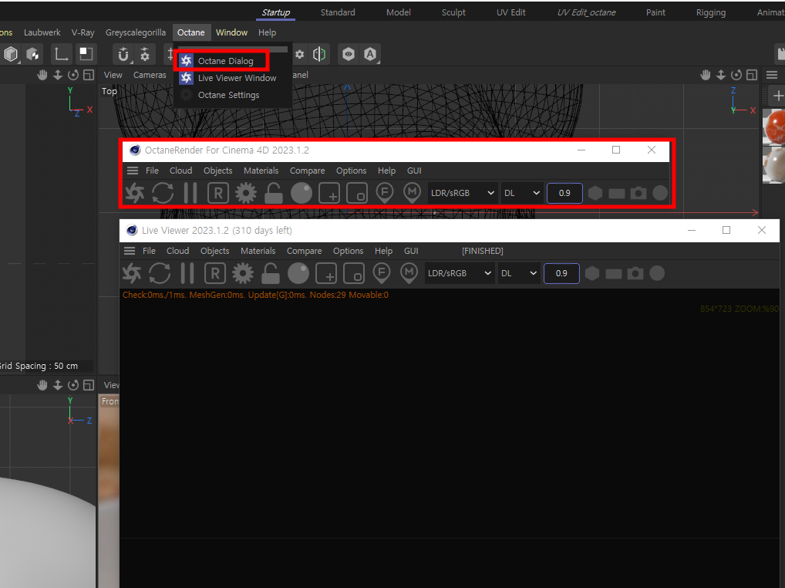785x588 pixels.
Task: Toggle pause rendering in the Live Viewer toolbar
Action: [x=187, y=273]
